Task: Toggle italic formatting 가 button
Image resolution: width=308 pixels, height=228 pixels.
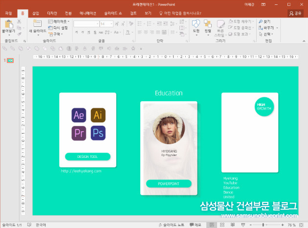Action: [83, 32]
